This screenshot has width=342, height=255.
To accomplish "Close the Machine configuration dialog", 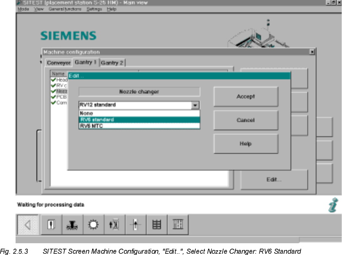I will point(312,52).
